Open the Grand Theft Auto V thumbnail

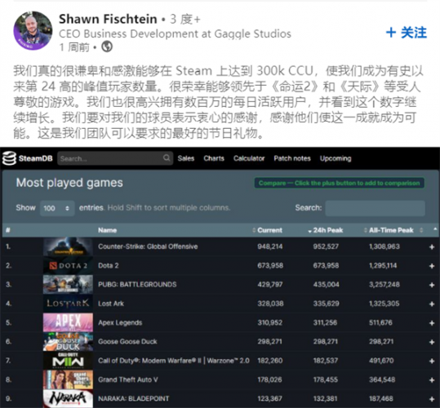[68, 379]
